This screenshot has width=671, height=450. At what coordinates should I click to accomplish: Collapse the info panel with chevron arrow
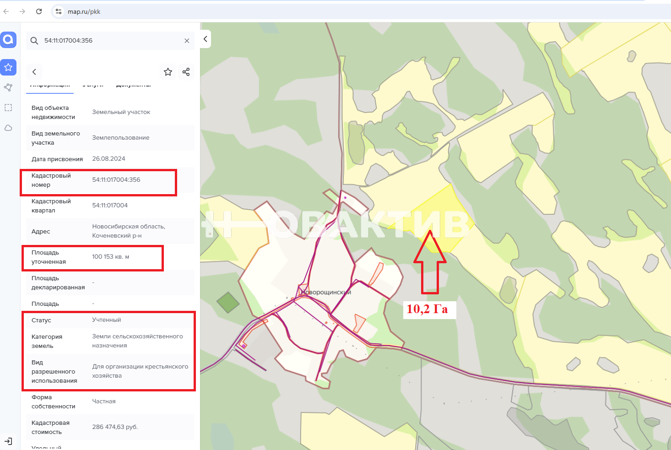(x=206, y=39)
